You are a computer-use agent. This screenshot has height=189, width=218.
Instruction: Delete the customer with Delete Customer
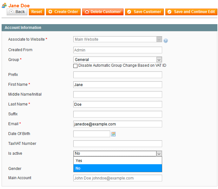[102, 12]
